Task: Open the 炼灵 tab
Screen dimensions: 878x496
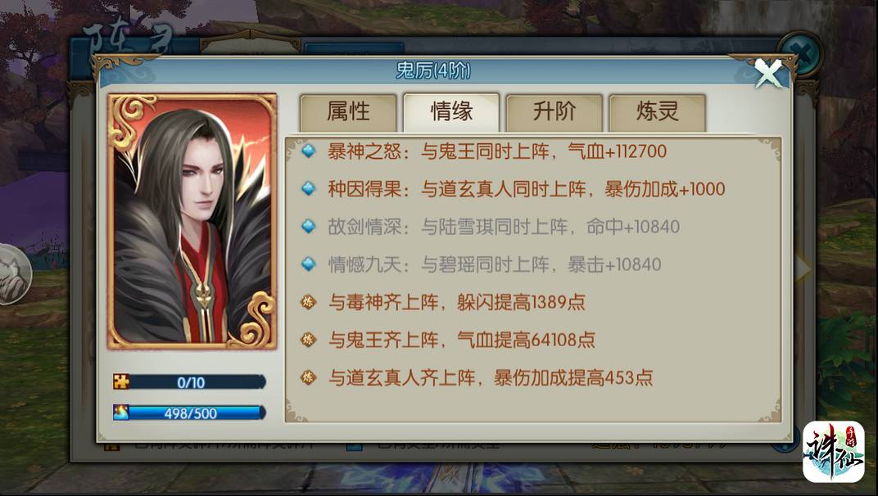Action: (x=658, y=112)
